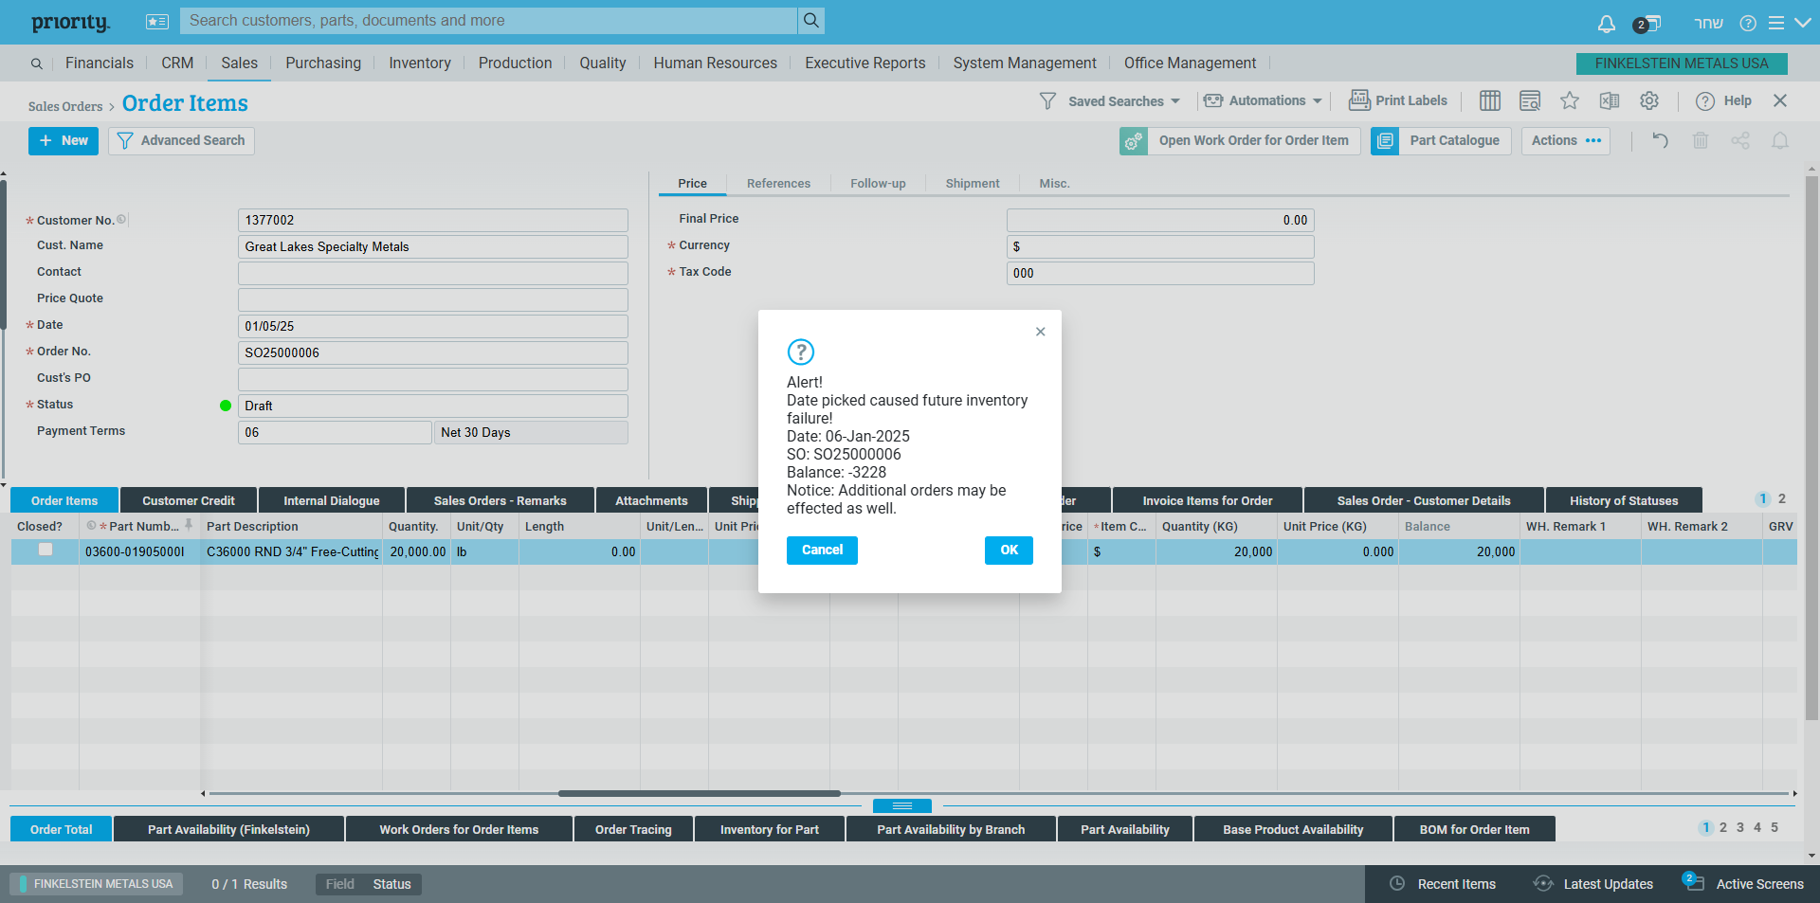Open the hamburger menu in top bar
The height and width of the screenshot is (903, 1820).
tap(1775, 23)
